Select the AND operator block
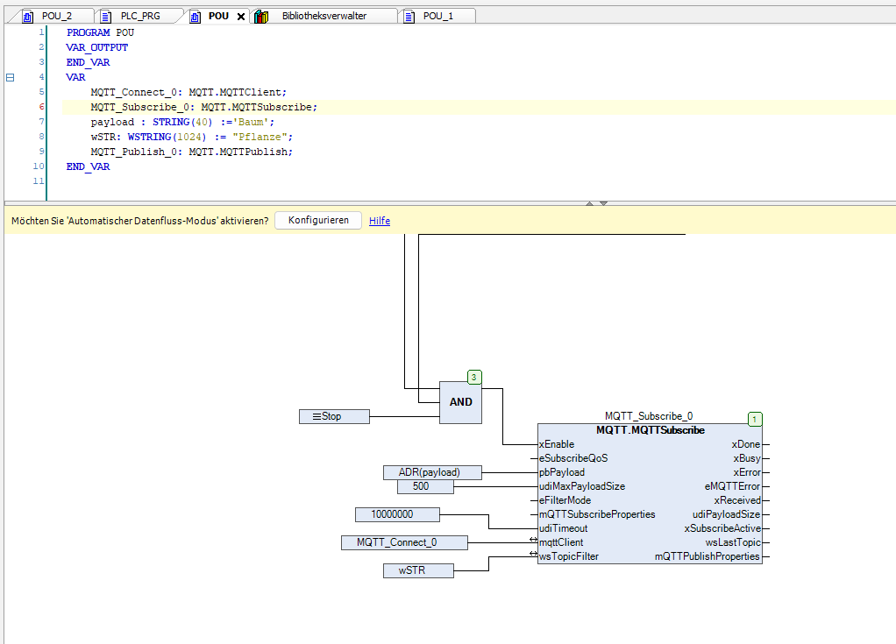This screenshot has width=896, height=644. [x=460, y=401]
